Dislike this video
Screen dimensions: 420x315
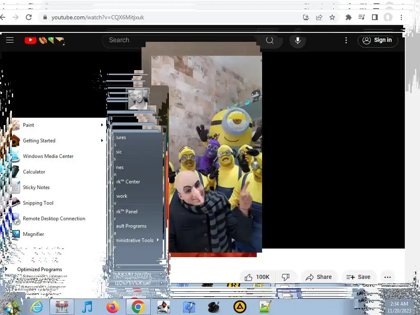(286, 277)
